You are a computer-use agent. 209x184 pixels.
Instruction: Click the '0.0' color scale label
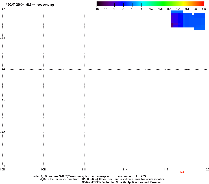[x=195, y=9]
